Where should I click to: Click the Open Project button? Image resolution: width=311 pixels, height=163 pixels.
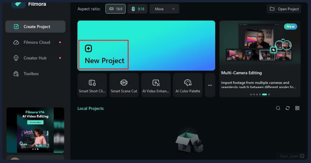pos(284,9)
